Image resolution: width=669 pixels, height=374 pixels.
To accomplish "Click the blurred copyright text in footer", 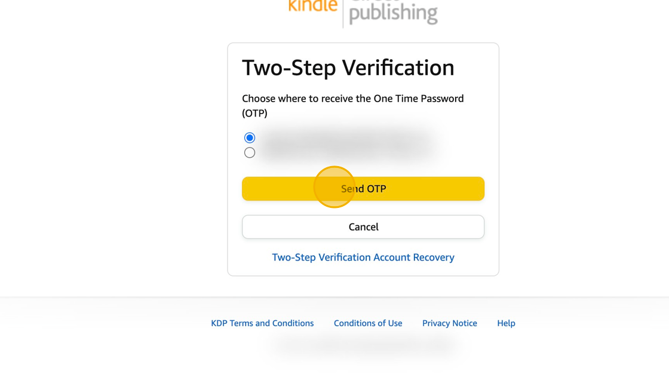I will [363, 345].
